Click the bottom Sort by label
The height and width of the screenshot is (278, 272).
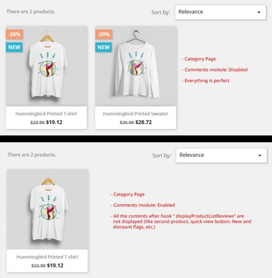click(x=161, y=156)
